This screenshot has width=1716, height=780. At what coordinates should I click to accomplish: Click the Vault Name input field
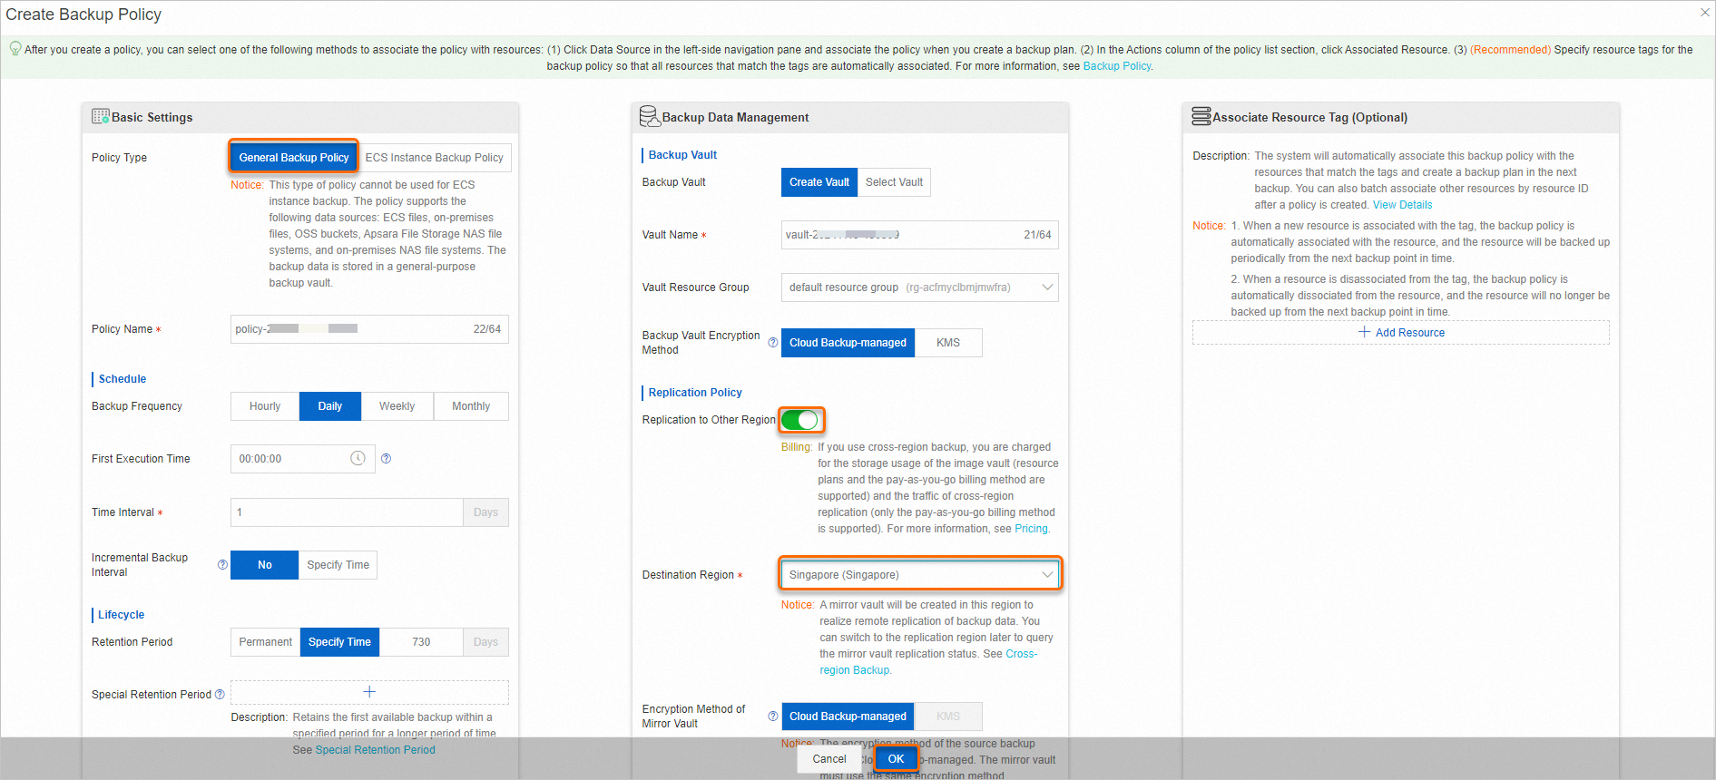tap(919, 235)
